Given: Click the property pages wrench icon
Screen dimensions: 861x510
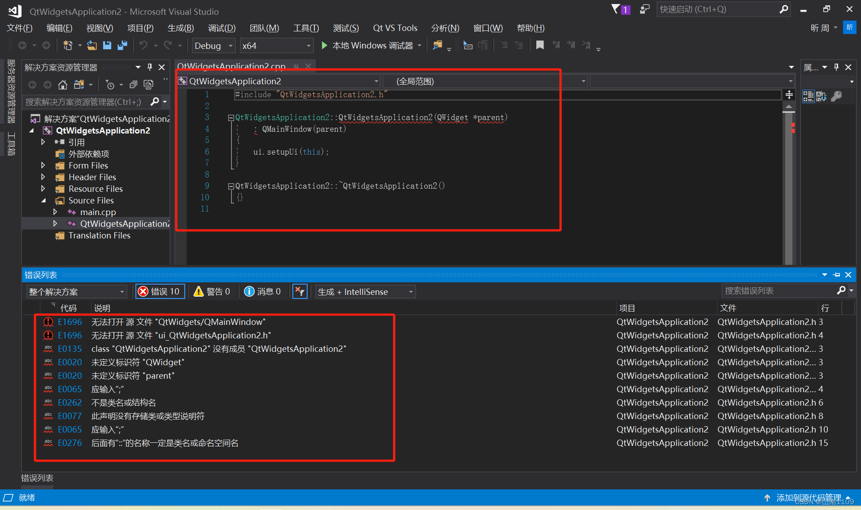Looking at the screenshot, I should tap(836, 96).
